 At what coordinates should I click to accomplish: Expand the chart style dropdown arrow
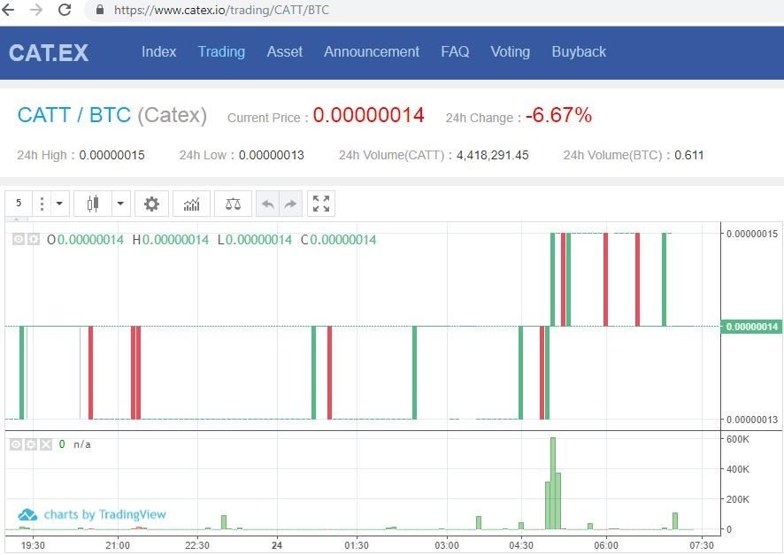(x=120, y=203)
